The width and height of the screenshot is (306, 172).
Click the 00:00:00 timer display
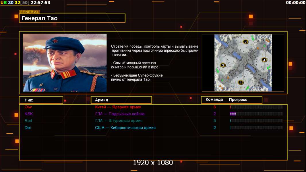[x=295, y=3]
